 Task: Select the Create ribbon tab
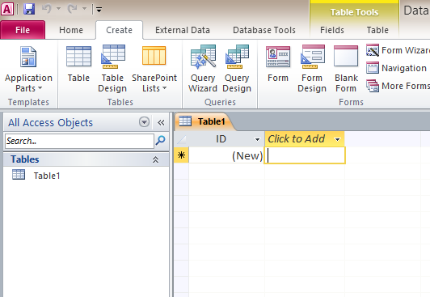click(119, 30)
